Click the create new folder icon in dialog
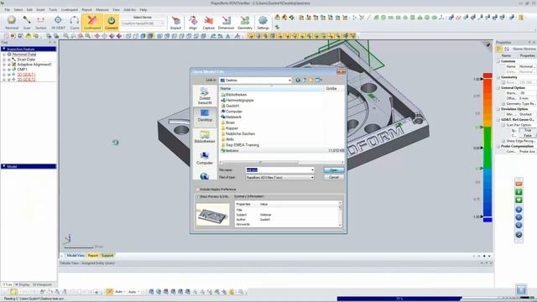The height and width of the screenshot is (302, 537). pos(311,81)
